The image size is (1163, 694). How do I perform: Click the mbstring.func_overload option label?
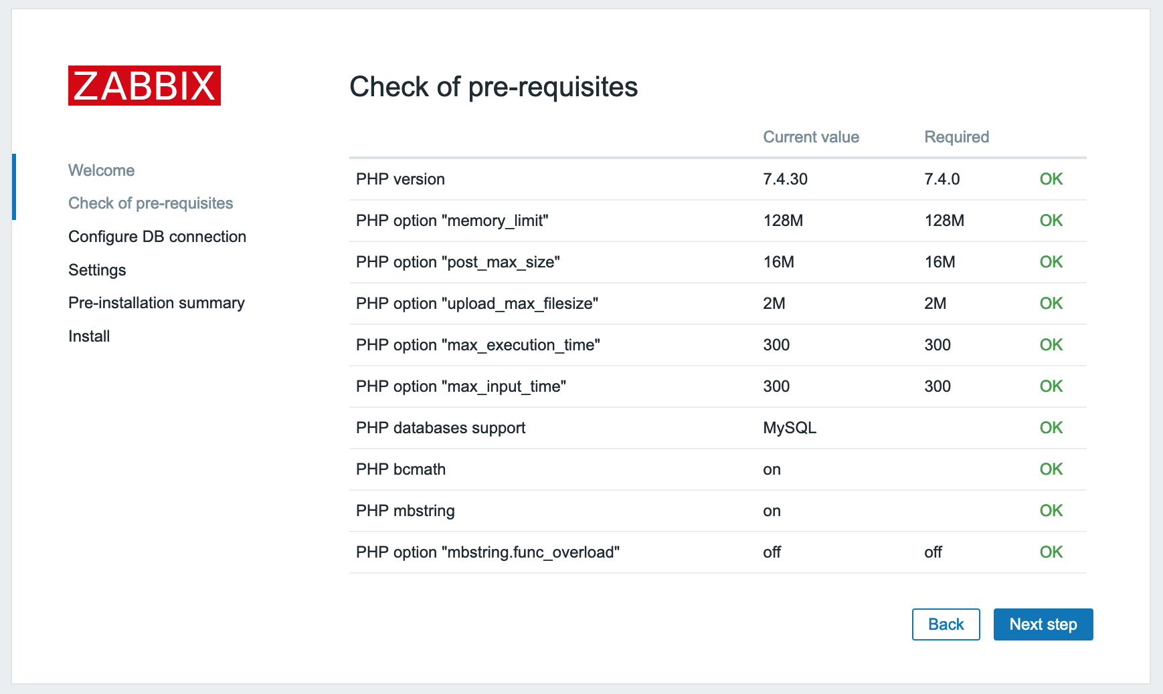[488, 552]
